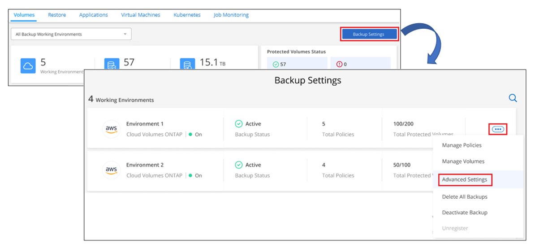
Task: Click the Active check icon for Environment 1
Action: [x=238, y=124]
